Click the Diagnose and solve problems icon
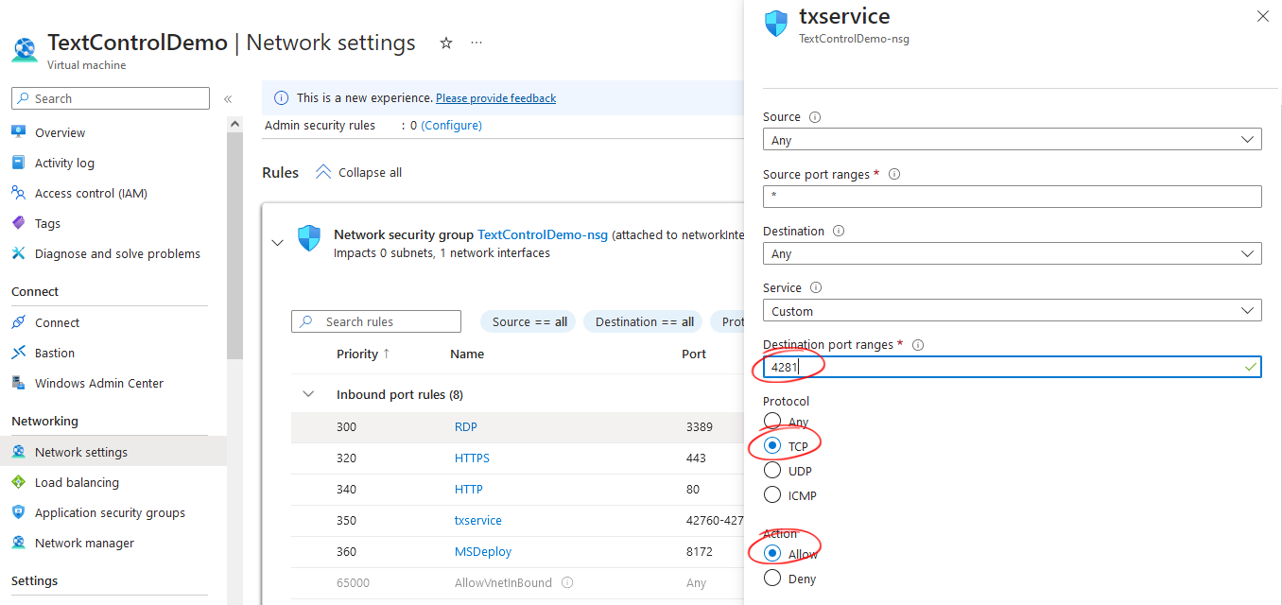 19,253
